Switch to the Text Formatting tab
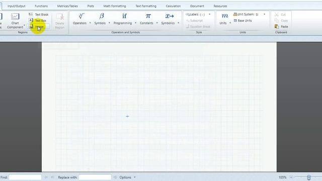322x181 pixels. (146, 6)
